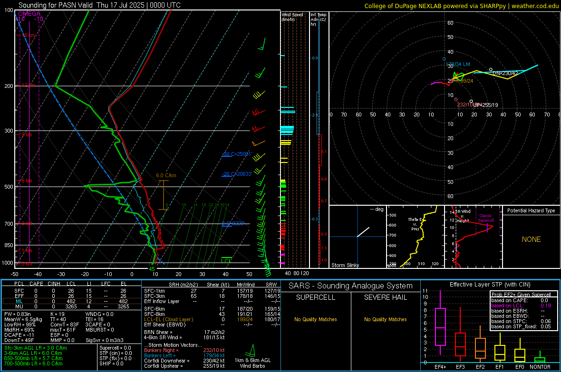Click the Potential Hazard Type header
The image size is (561, 372).
[x=531, y=210]
